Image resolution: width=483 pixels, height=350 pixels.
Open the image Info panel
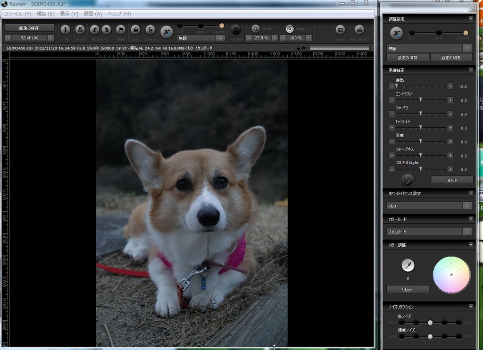pos(65,30)
